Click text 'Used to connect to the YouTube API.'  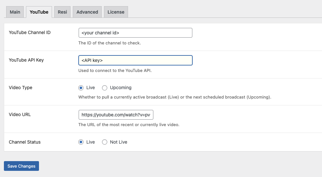115,70
